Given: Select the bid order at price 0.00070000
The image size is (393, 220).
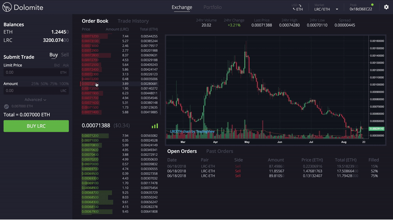Looking at the screenshot, I should [119, 164].
